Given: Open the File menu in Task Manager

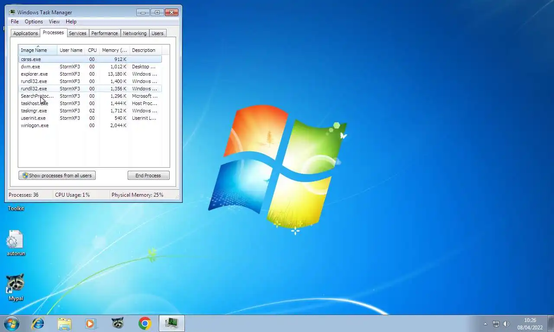Looking at the screenshot, I should click(15, 22).
